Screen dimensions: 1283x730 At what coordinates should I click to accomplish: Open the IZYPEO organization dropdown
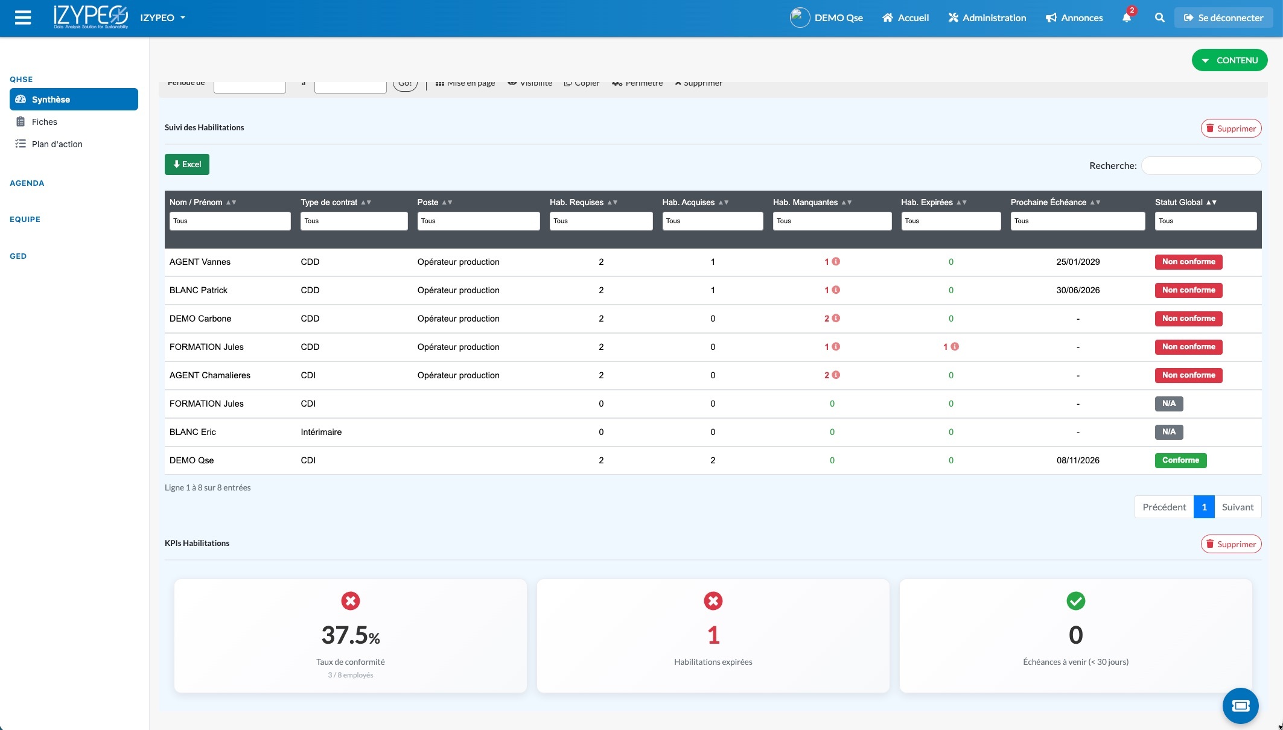(x=163, y=17)
